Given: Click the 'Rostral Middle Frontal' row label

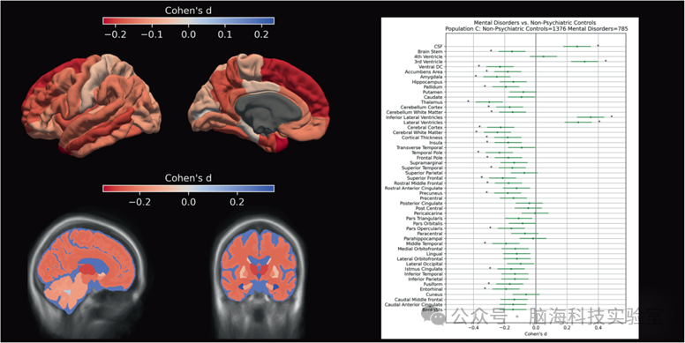Looking at the screenshot, I should (418, 183).
